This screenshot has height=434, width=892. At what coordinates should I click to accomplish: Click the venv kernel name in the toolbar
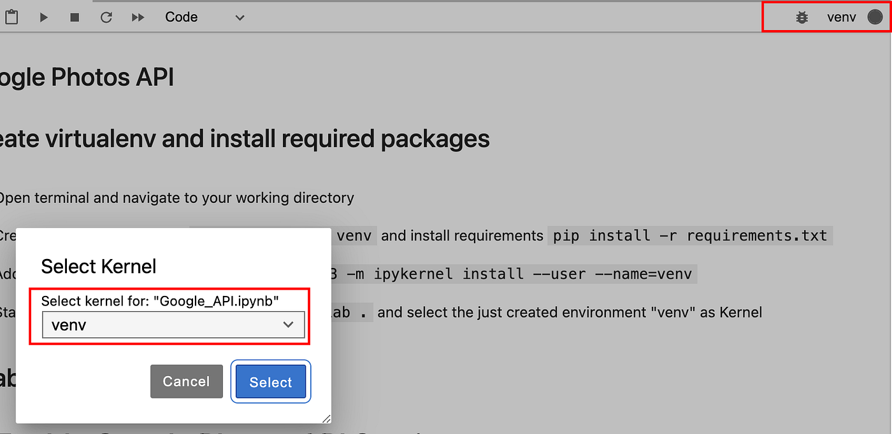tap(841, 17)
